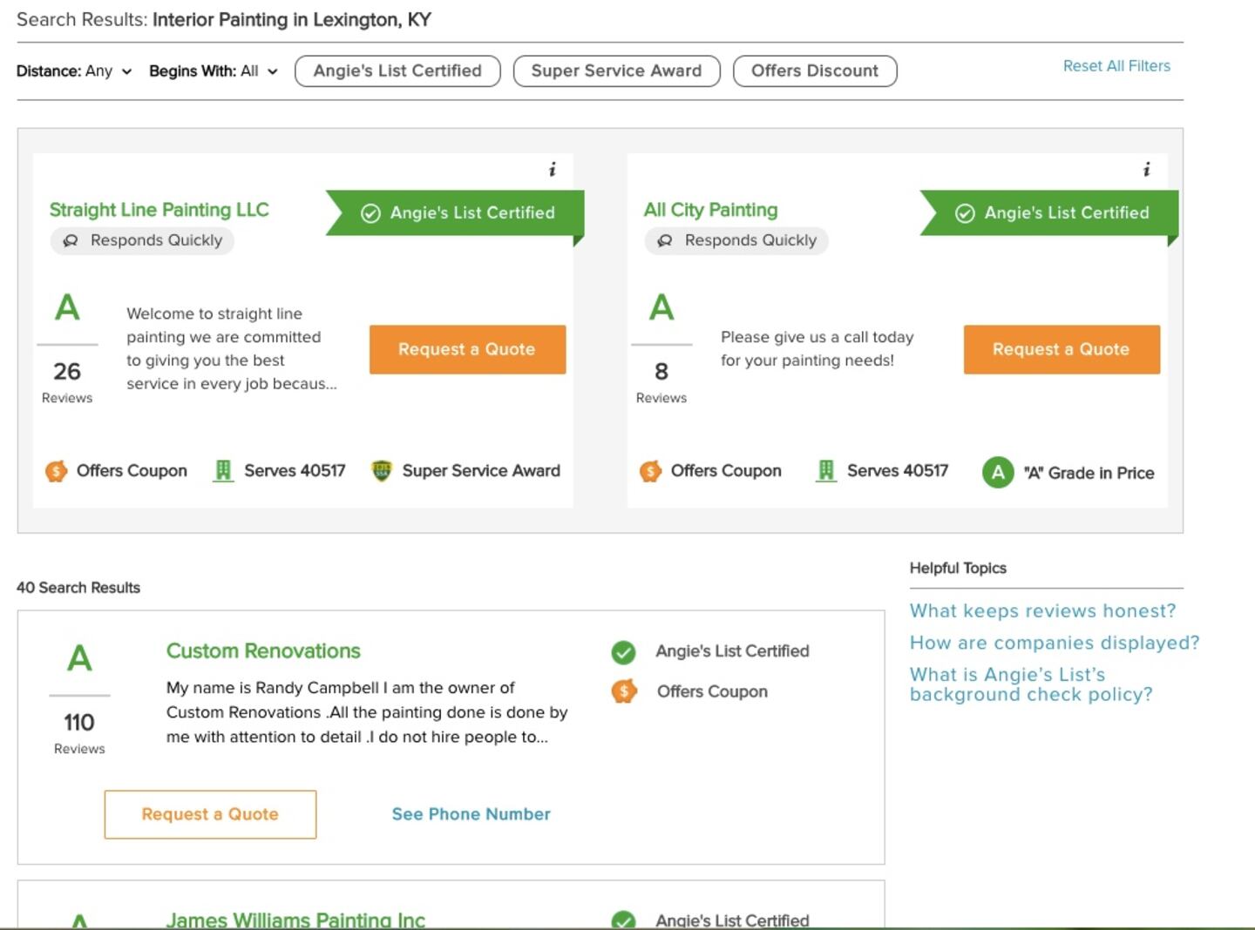Open James Williams Painting Inc listing
Screen dimensions: 1255x930
[x=295, y=919]
